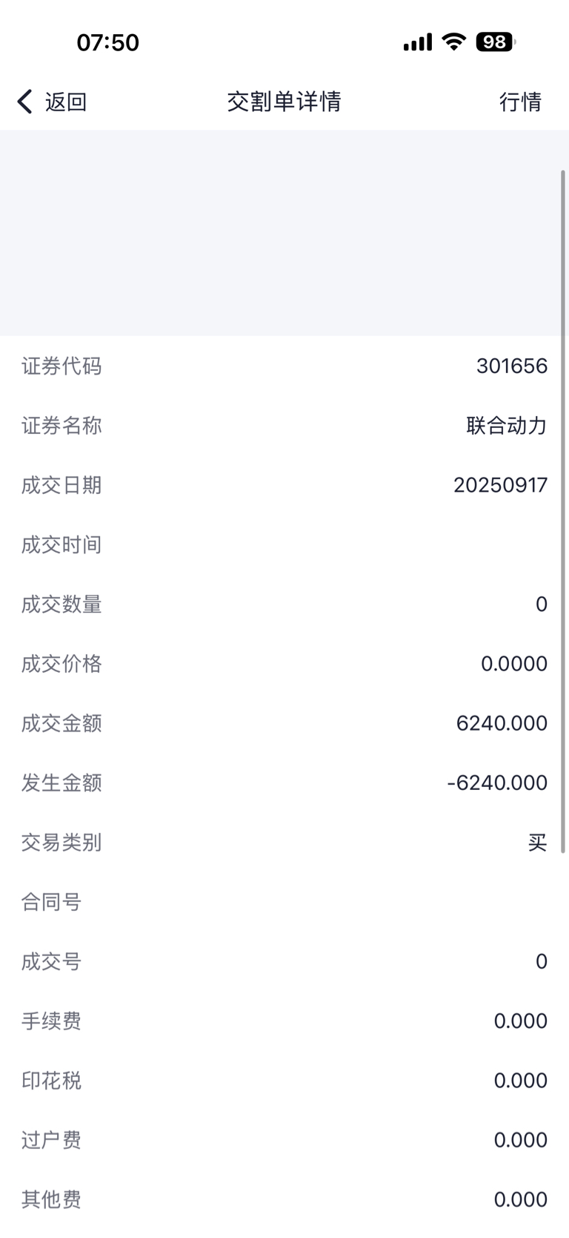The width and height of the screenshot is (569, 1238).
Task: Click the vertical scrollbar on right edge
Action: point(563,512)
